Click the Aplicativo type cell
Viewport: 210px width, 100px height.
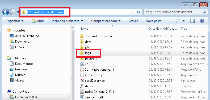[188, 81]
